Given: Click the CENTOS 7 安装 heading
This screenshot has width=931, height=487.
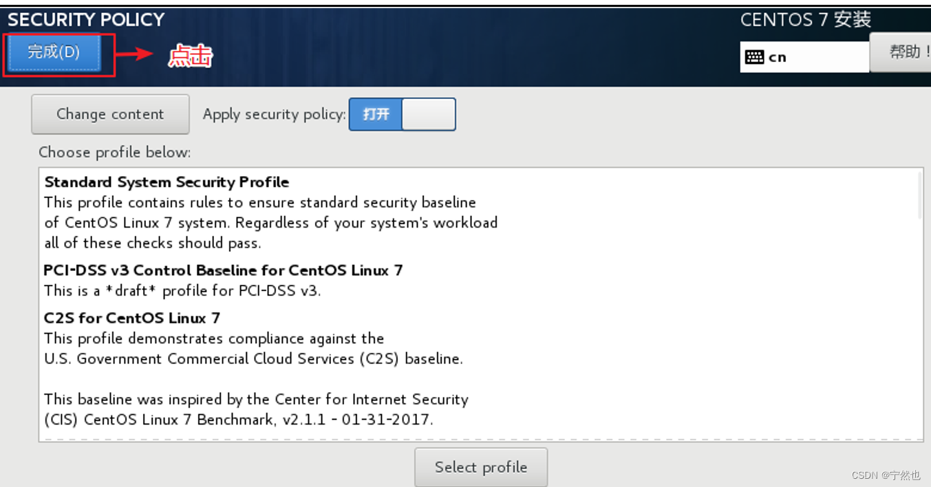Looking at the screenshot, I should [806, 20].
